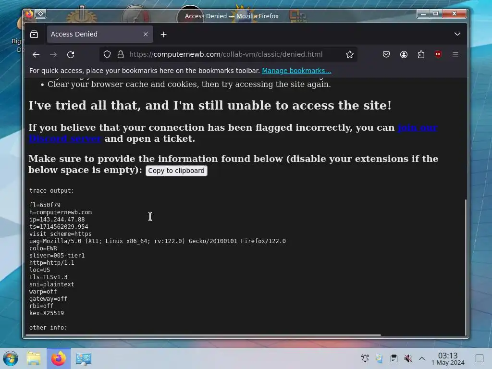Click Copy to clipboard button

176,171
